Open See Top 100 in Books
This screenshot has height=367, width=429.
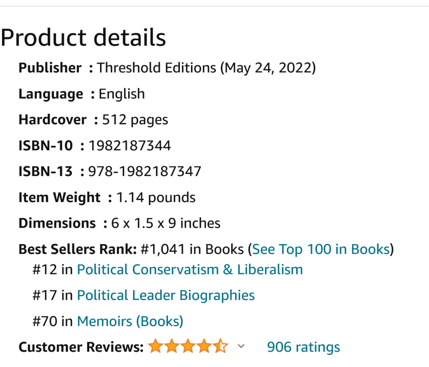[321, 249]
